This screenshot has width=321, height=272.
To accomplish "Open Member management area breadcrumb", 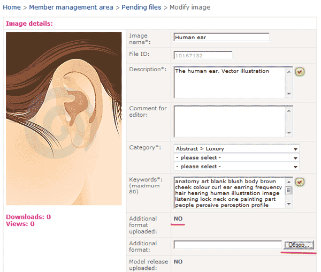I will 71,7.
